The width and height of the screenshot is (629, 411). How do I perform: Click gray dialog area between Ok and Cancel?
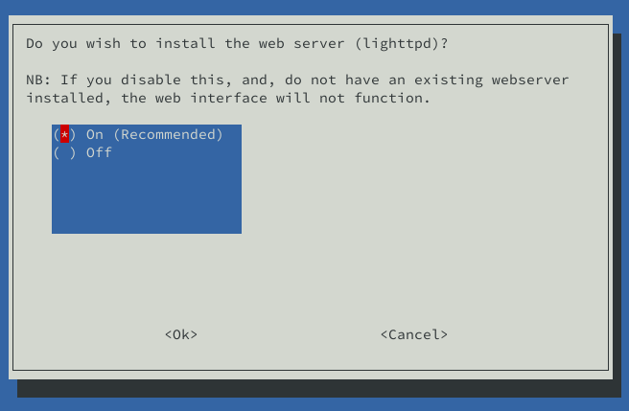click(288, 334)
